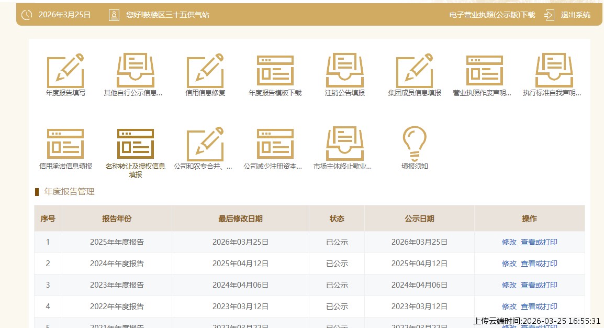Open 公司和农专合并 icon
Viewport: 604px width, 328px height.
coord(205,144)
